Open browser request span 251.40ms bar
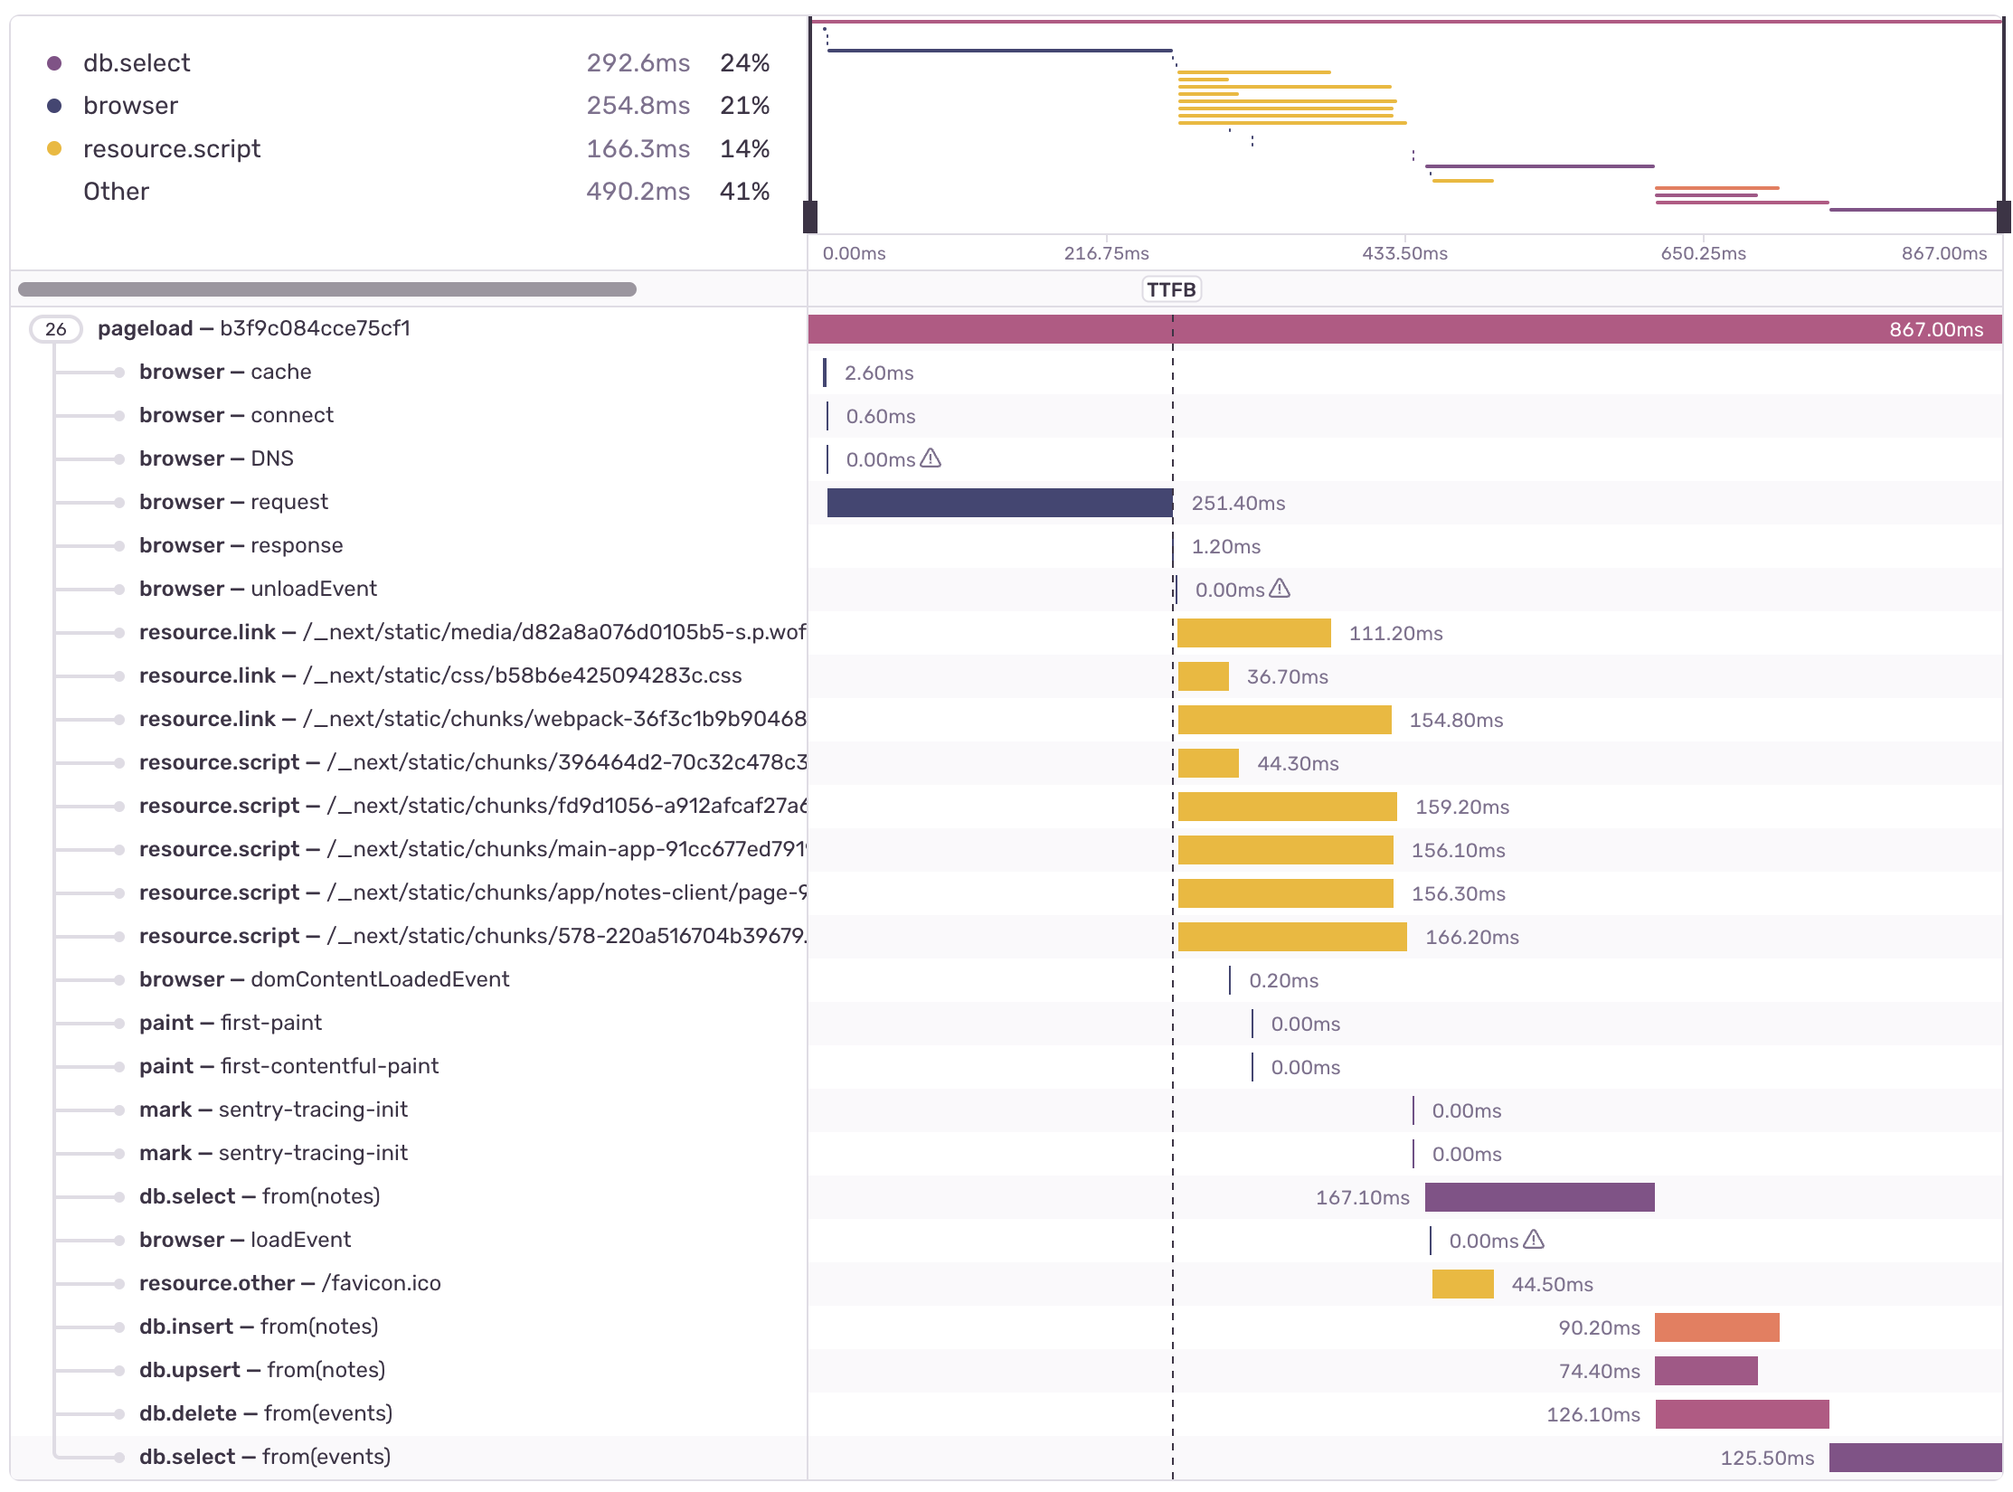 [x=999, y=503]
